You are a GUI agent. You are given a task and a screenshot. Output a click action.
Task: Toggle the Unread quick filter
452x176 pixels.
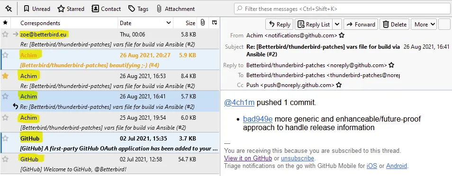36,9
